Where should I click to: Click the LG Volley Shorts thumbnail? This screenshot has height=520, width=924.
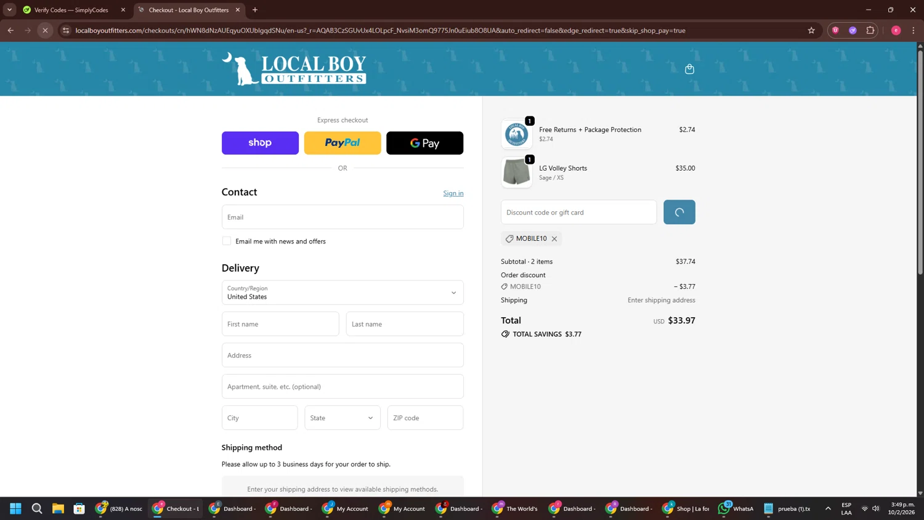click(516, 172)
